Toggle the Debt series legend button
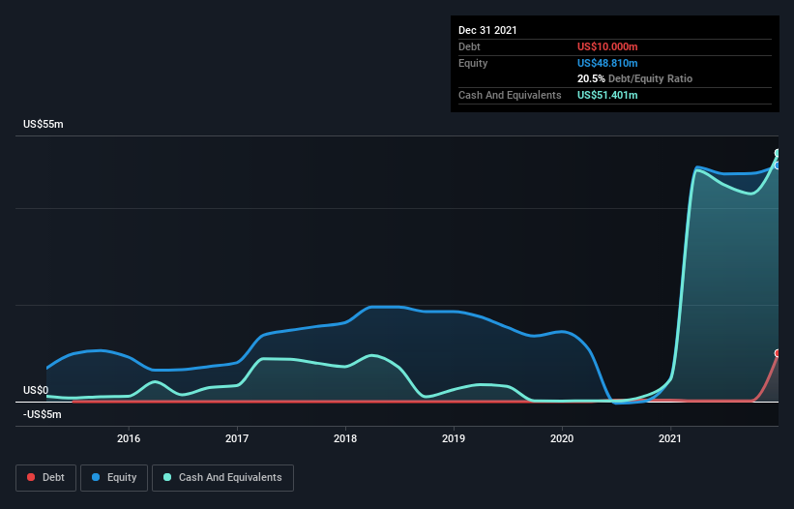The width and height of the screenshot is (794, 509). coord(46,478)
